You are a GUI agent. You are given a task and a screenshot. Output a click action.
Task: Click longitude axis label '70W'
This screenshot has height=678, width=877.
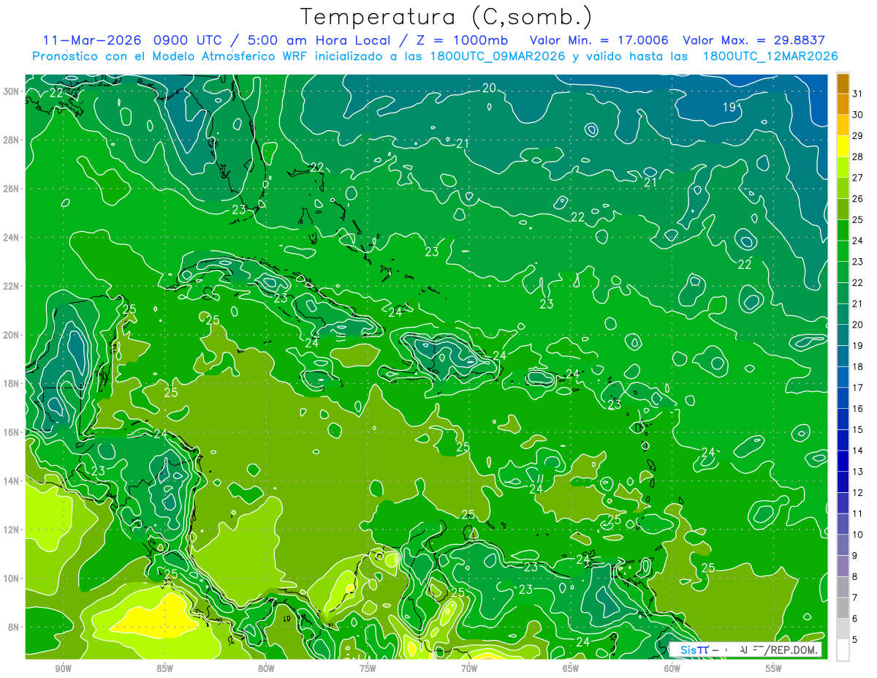click(x=469, y=668)
